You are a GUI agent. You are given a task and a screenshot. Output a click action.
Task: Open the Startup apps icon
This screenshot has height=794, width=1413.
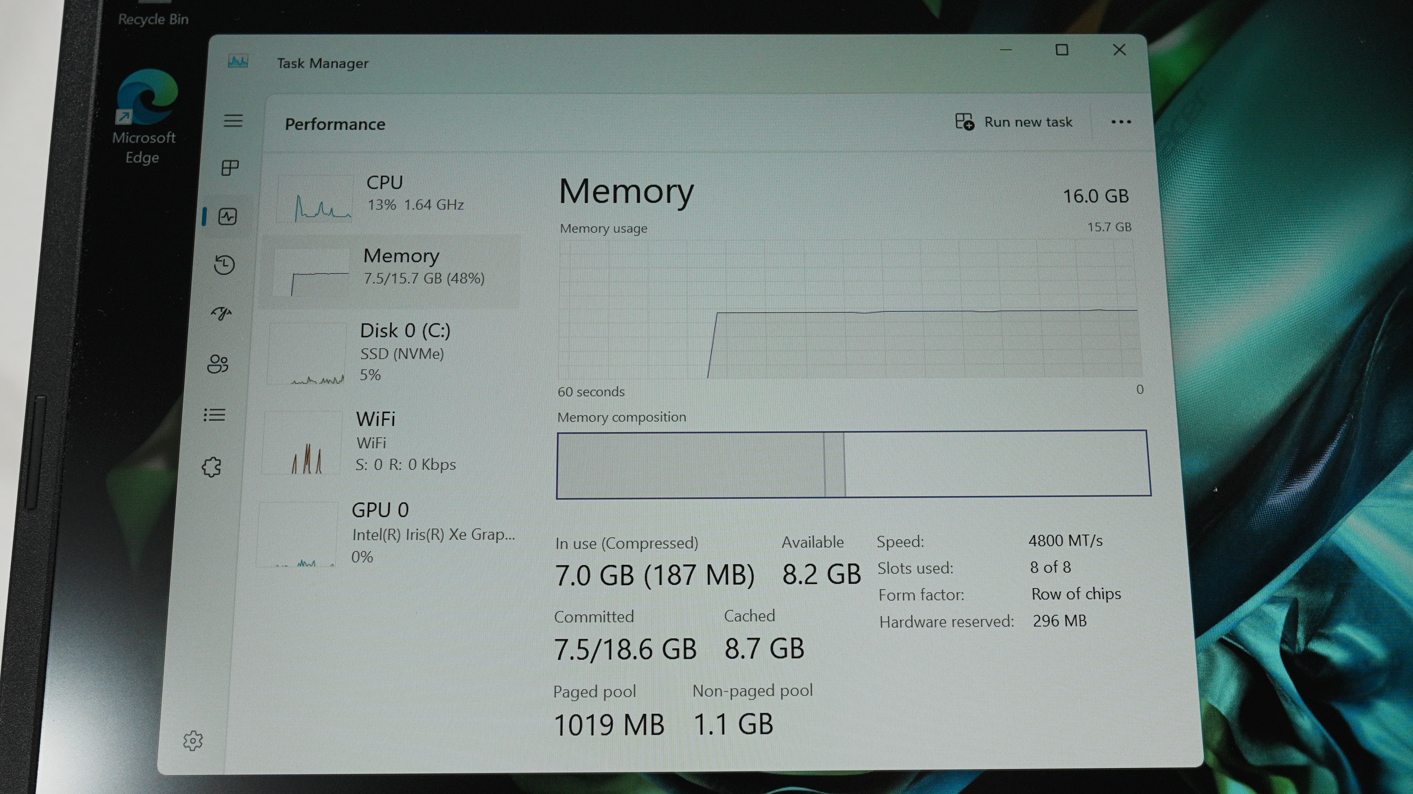click(x=222, y=313)
